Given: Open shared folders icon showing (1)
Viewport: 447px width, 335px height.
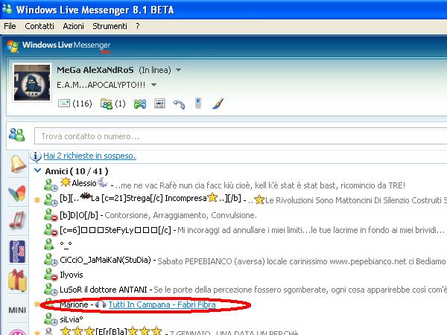Looking at the screenshot, I should [113, 103].
